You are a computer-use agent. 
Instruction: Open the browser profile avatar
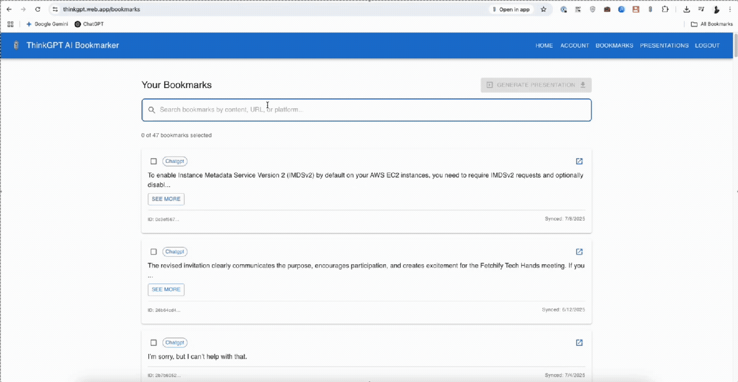(716, 10)
